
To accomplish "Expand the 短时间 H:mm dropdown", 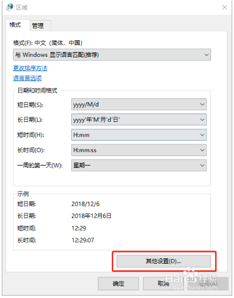I will click(x=139, y=135).
